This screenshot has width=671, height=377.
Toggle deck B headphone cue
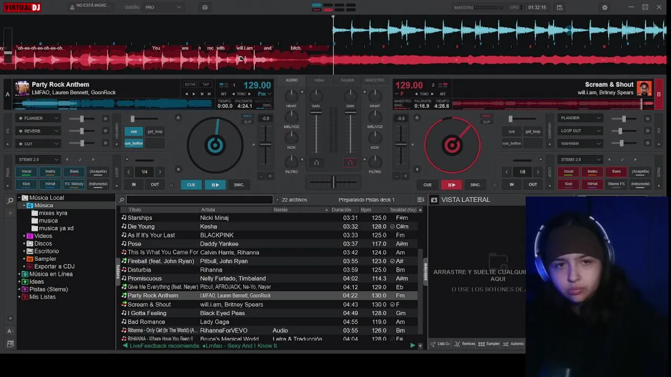point(351,163)
